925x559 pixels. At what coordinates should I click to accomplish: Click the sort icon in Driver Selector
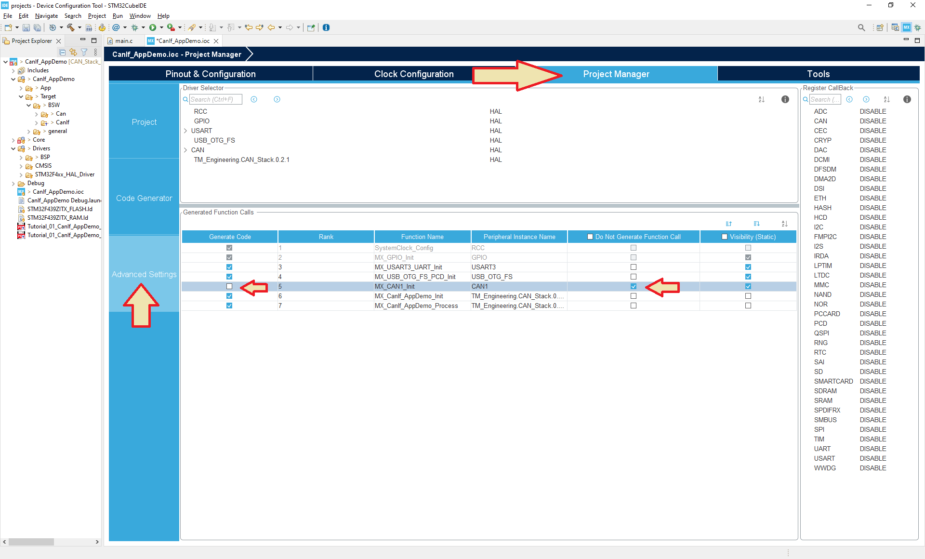[762, 99]
